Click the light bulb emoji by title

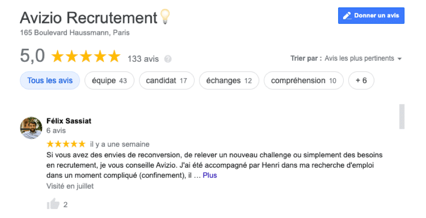point(165,16)
